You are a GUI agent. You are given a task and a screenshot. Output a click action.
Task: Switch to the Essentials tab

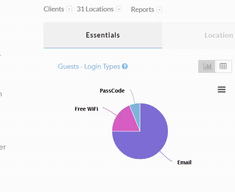click(x=103, y=35)
